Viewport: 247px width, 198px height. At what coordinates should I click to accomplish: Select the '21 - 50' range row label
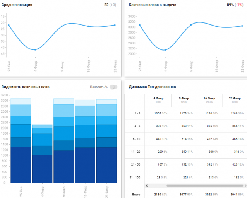136,164
